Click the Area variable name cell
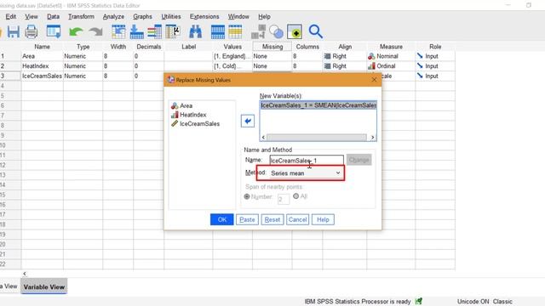Image resolution: width=545 pixels, height=306 pixels. (42, 56)
